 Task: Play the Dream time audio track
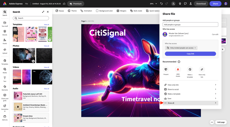tap(18, 118)
